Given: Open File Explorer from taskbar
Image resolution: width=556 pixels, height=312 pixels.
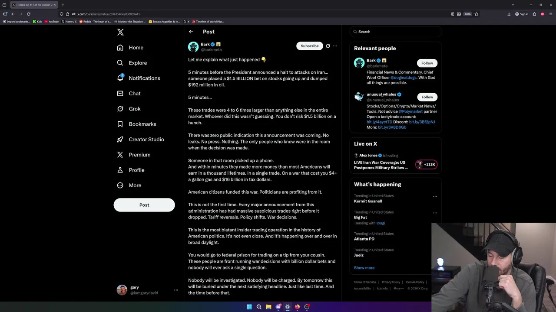Looking at the screenshot, I should (x=268, y=307).
